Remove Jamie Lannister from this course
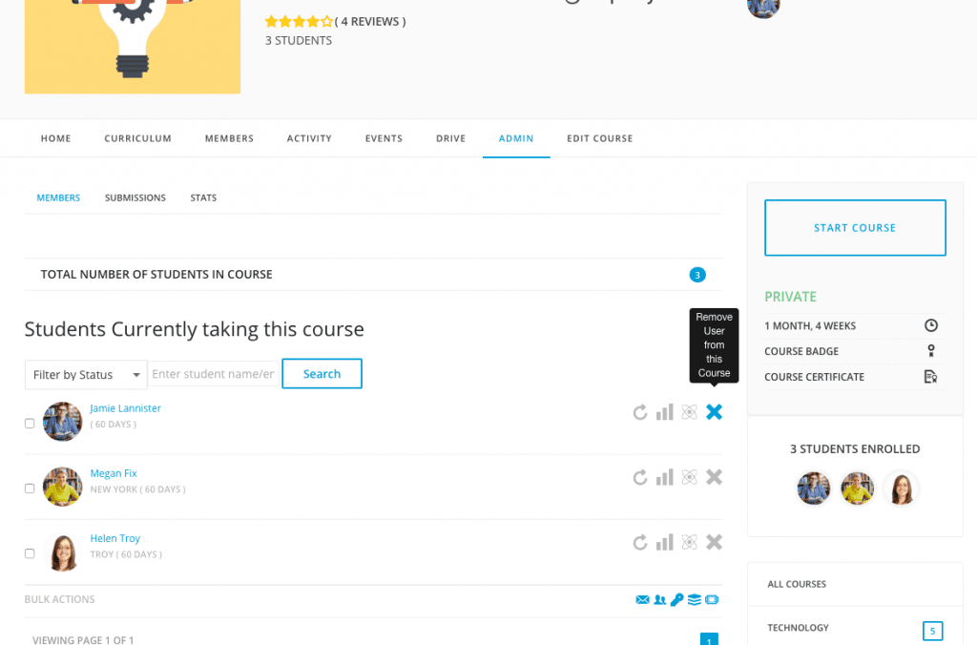977x645 pixels. 714,412
